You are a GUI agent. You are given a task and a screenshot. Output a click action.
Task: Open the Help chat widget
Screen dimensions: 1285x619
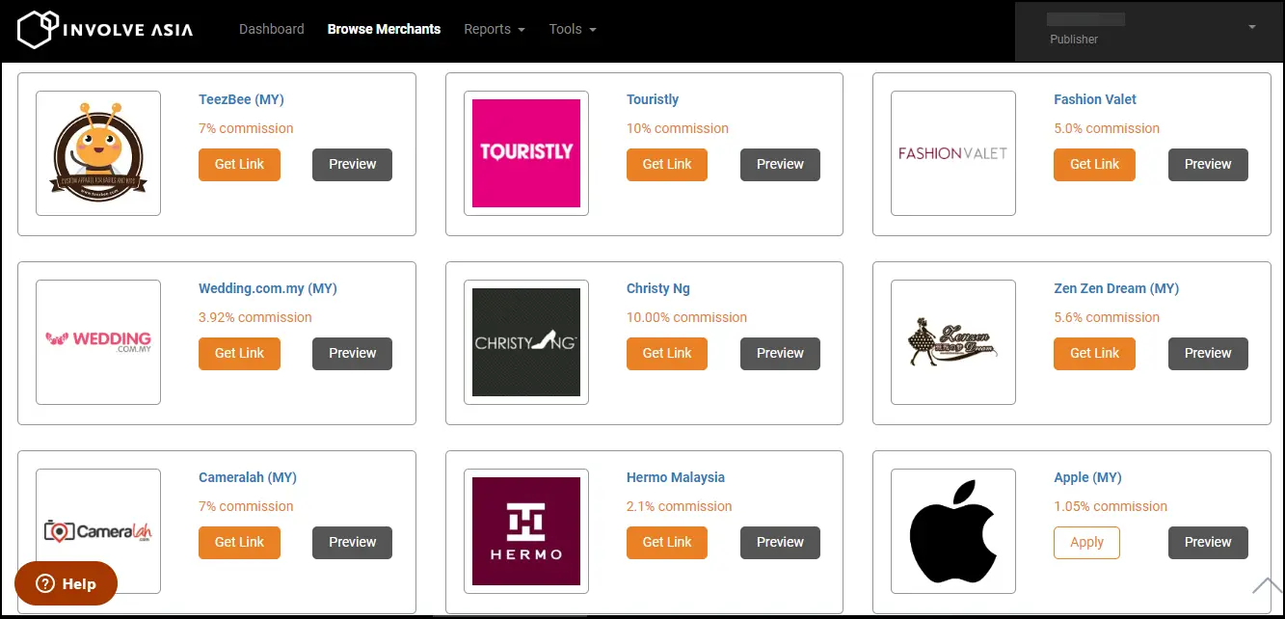pyautogui.click(x=66, y=583)
